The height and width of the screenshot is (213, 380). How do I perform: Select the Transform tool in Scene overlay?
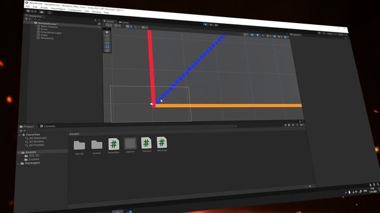[x=107, y=50]
